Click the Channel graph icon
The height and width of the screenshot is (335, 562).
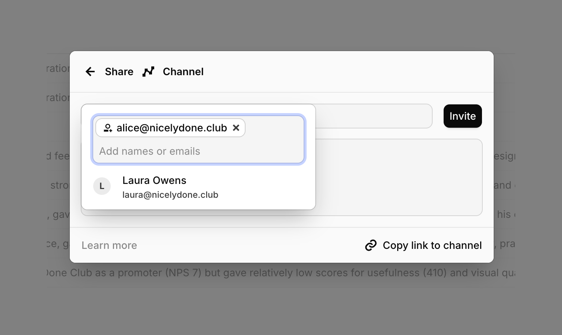148,72
